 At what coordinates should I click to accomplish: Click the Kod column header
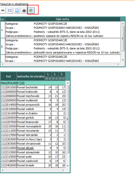[x=8, y=76]
